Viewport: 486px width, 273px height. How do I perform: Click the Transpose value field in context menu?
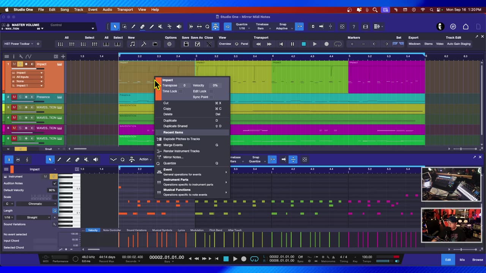click(185, 85)
